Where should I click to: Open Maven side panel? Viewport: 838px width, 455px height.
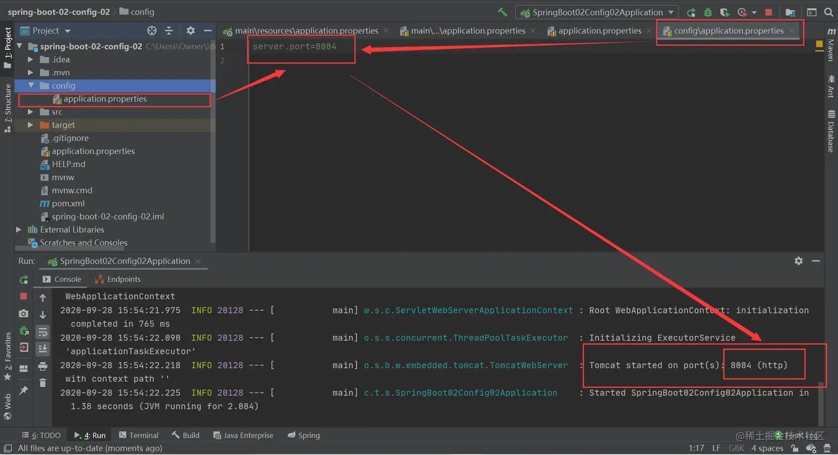click(x=831, y=44)
